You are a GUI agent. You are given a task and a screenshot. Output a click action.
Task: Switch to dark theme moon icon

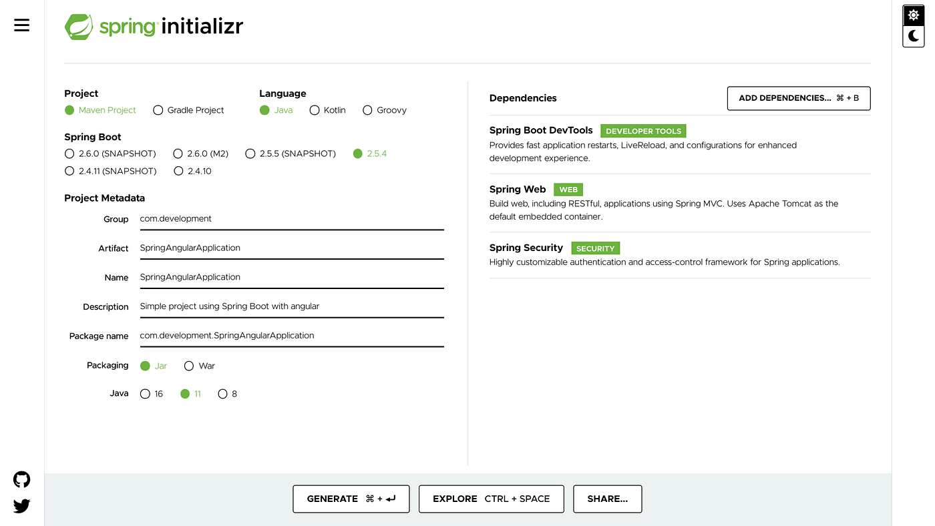[x=914, y=36]
